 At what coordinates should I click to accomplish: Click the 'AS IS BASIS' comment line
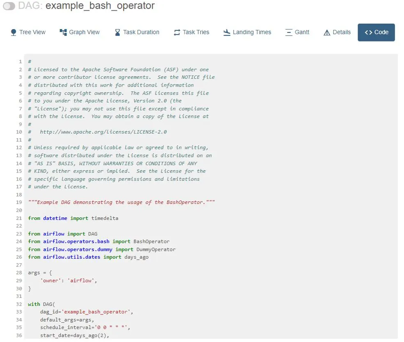pos(113,164)
